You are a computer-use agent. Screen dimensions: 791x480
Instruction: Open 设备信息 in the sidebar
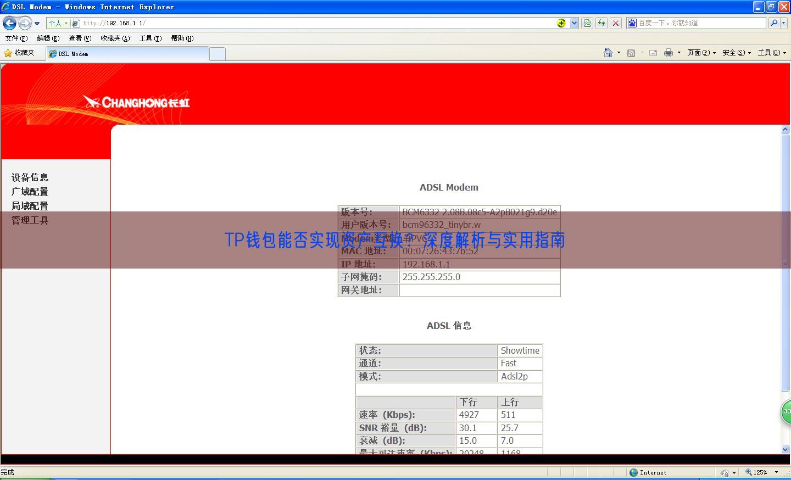(x=30, y=177)
